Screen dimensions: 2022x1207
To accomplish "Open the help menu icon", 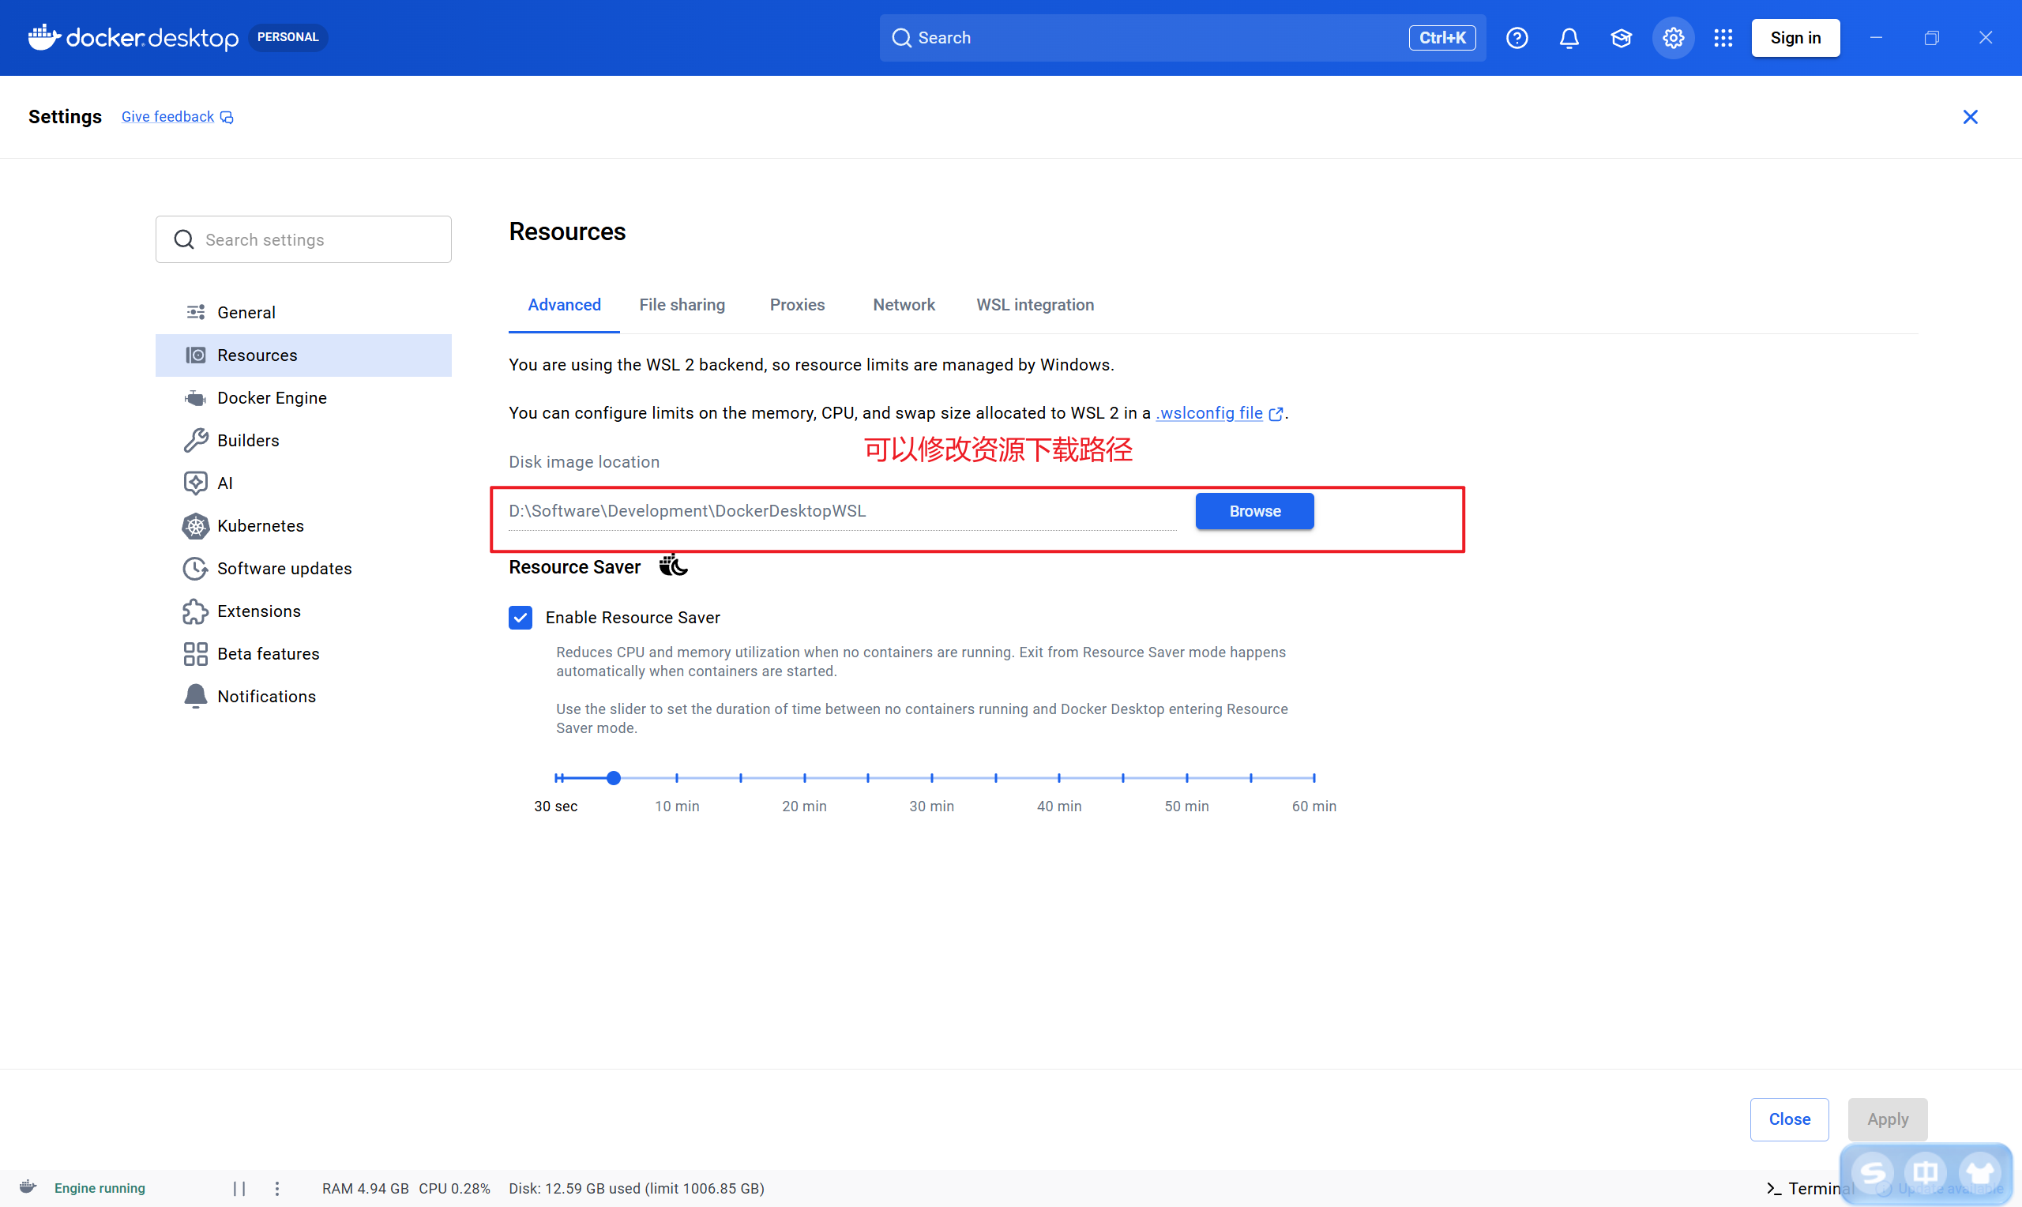I will pyautogui.click(x=1517, y=37).
